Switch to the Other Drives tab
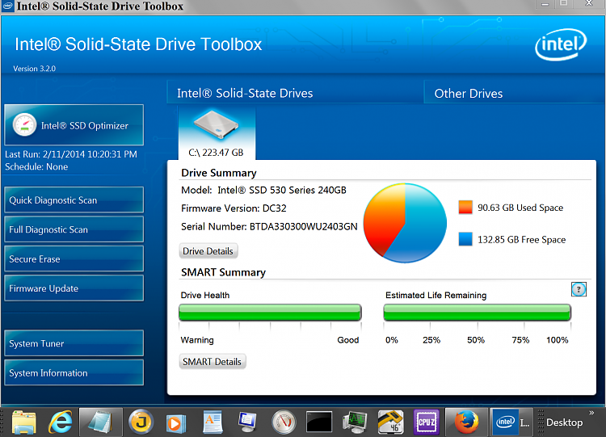606x437 pixels. (514, 93)
